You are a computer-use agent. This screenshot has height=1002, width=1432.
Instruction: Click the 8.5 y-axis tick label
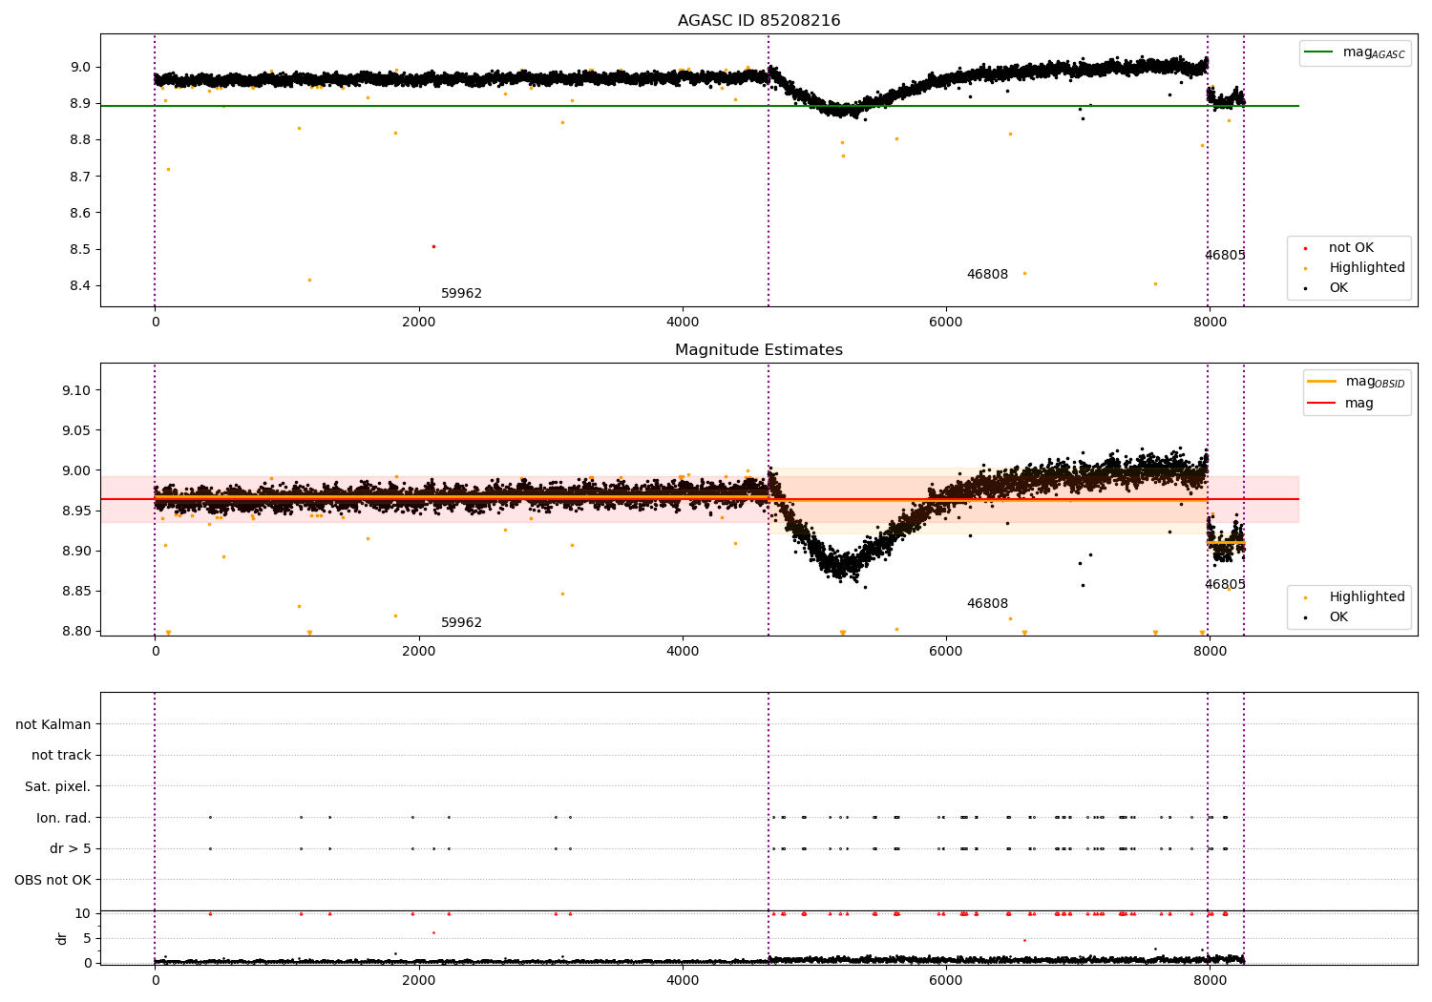[81, 249]
